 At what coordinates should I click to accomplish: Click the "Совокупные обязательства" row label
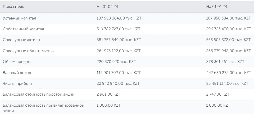coord(28,51)
